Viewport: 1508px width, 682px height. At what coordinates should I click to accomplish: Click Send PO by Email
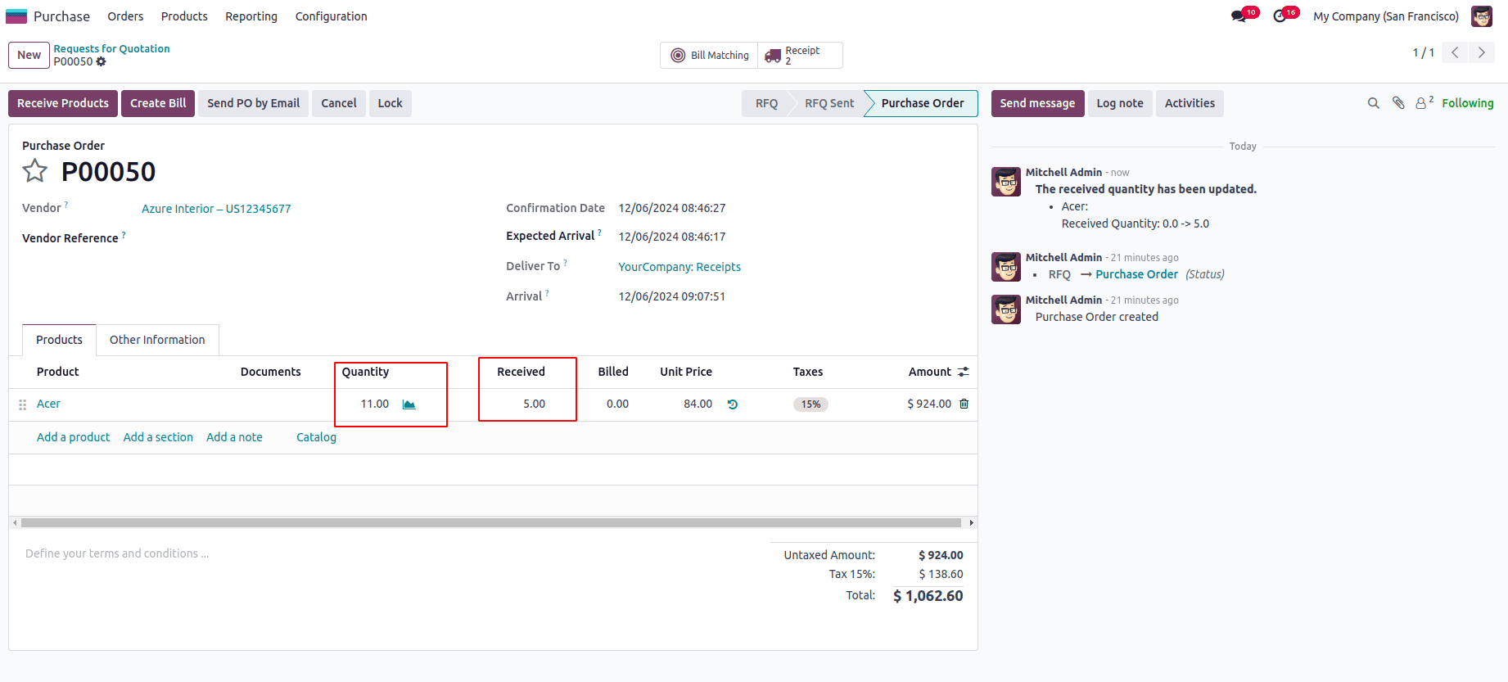(253, 103)
